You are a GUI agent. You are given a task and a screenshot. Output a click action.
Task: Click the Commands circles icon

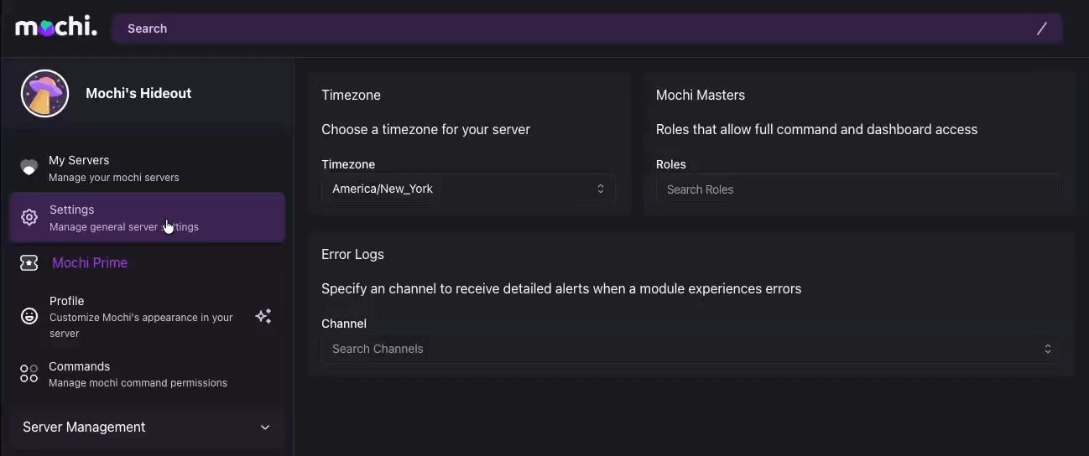tap(29, 374)
